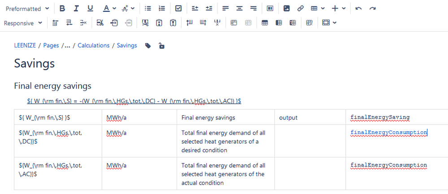Copy the current table column
448x194 pixels.
click(x=159, y=23)
